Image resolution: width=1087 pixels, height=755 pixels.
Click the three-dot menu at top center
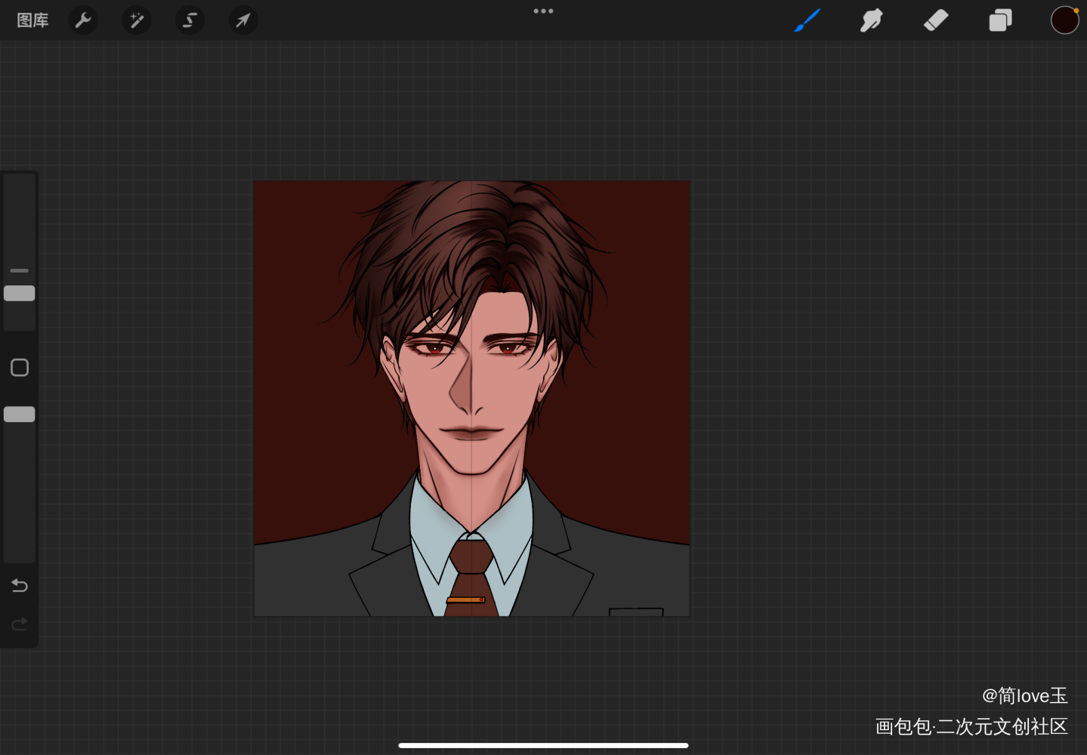(x=543, y=11)
